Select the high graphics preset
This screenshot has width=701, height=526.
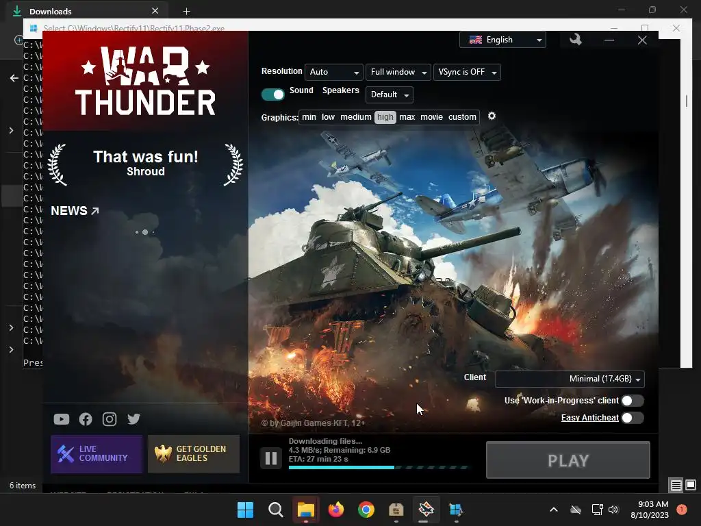pyautogui.click(x=385, y=117)
